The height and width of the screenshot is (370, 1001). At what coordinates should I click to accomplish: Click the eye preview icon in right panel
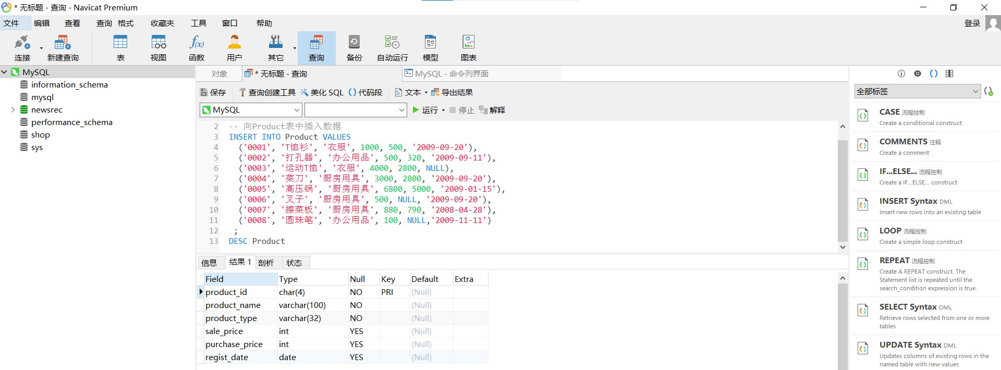coord(918,73)
